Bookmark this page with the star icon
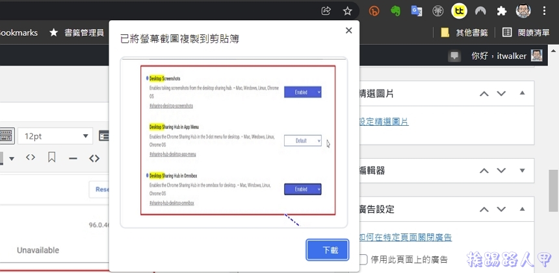The width and height of the screenshot is (559, 273). tap(347, 11)
